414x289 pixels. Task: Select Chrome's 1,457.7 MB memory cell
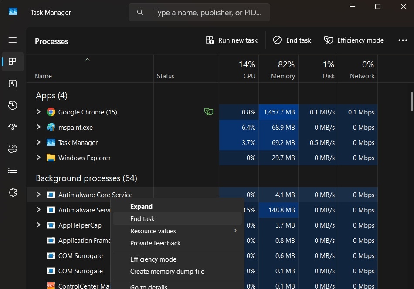(x=278, y=112)
